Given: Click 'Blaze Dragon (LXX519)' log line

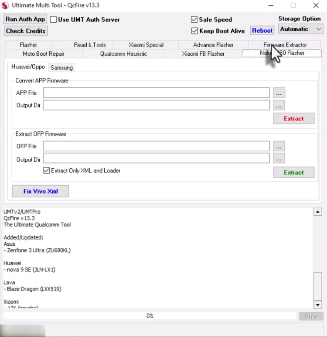Looking at the screenshot, I should (x=33, y=289).
